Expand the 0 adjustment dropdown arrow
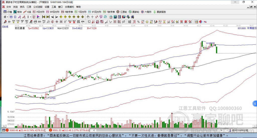 coord(31,17)
